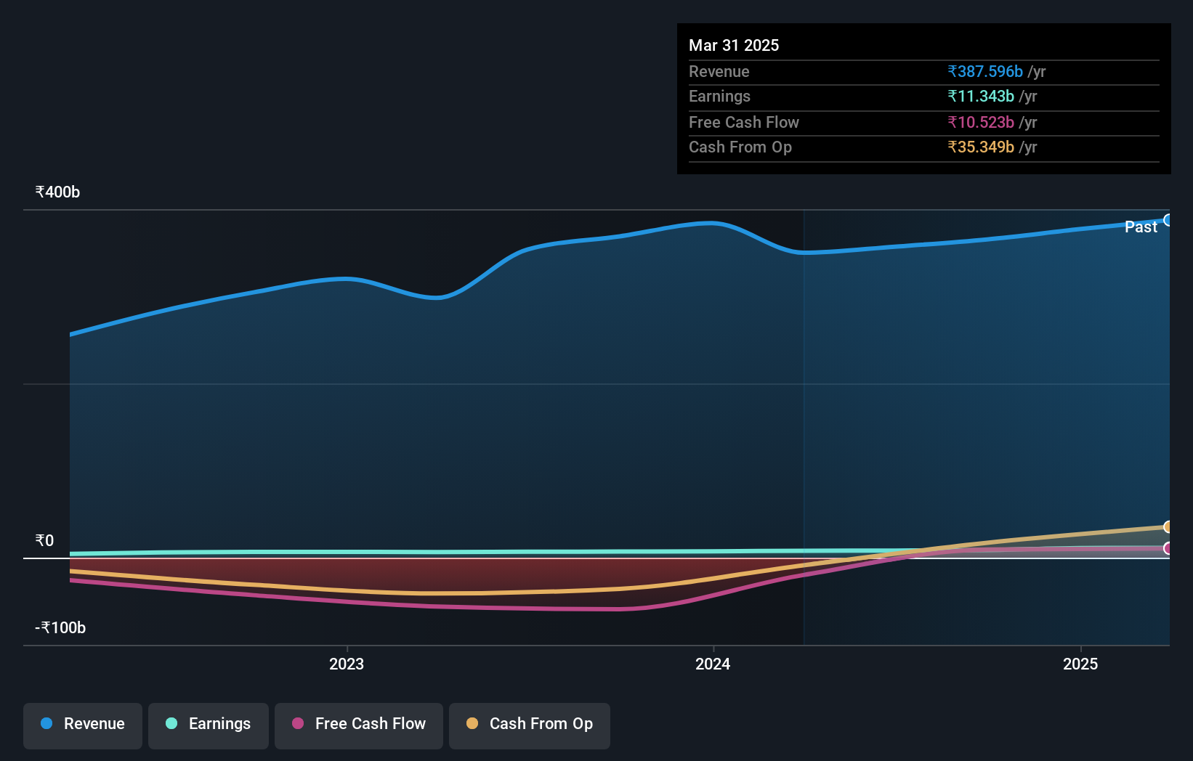
Task: Click the ₹0 y-axis label
Action: click(45, 540)
